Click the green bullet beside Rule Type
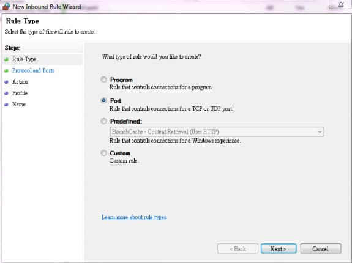The height and width of the screenshot is (263, 352). [x=6, y=59]
